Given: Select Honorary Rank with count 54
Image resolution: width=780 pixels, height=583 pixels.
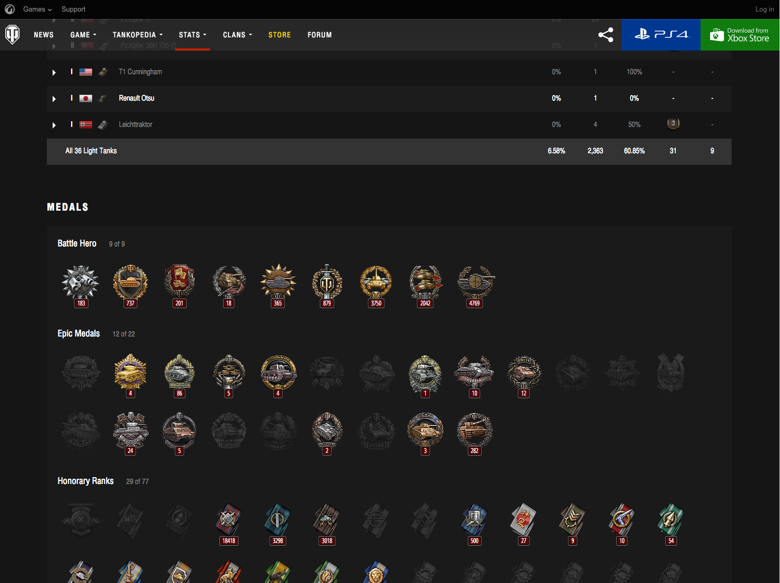Looking at the screenshot, I should tap(671, 524).
